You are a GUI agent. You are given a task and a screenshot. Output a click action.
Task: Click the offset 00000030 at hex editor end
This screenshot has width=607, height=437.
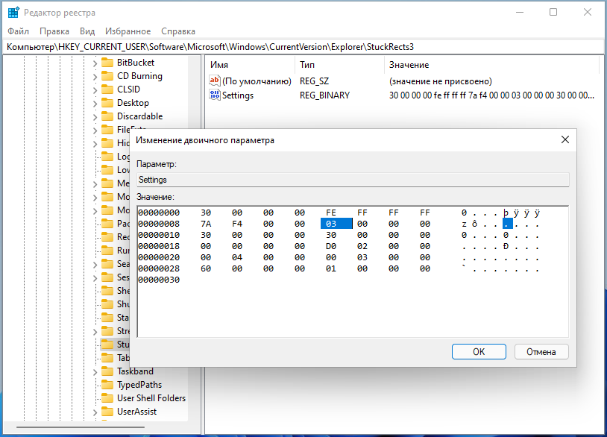pos(159,280)
